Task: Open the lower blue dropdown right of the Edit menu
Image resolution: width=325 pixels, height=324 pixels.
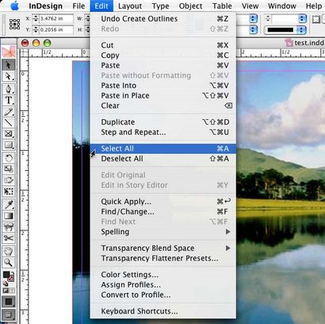Action: tap(253, 29)
